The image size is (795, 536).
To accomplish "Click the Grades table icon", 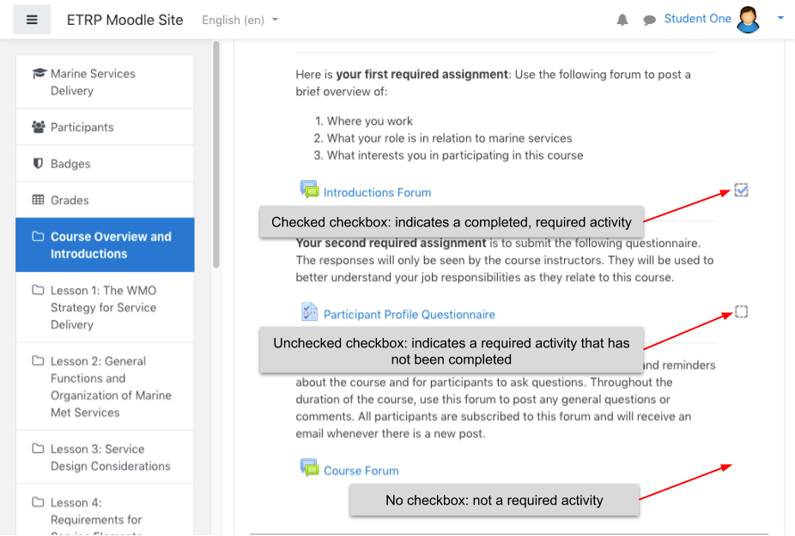I will 38,200.
